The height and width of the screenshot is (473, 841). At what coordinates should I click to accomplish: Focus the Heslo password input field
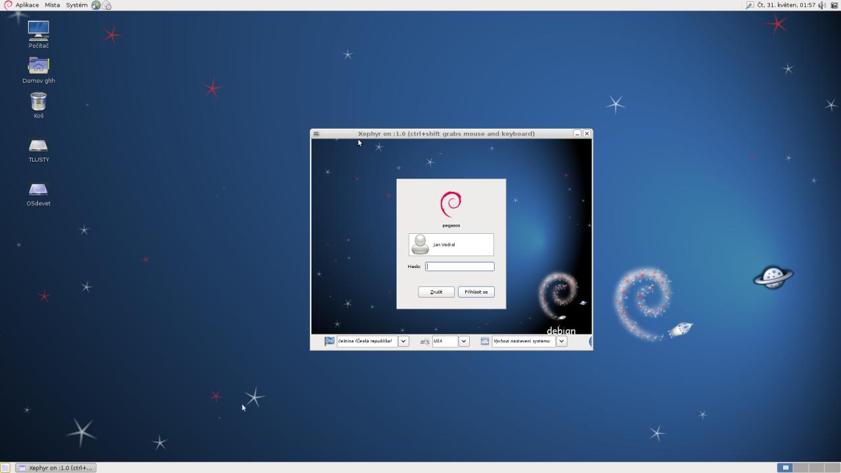460,266
